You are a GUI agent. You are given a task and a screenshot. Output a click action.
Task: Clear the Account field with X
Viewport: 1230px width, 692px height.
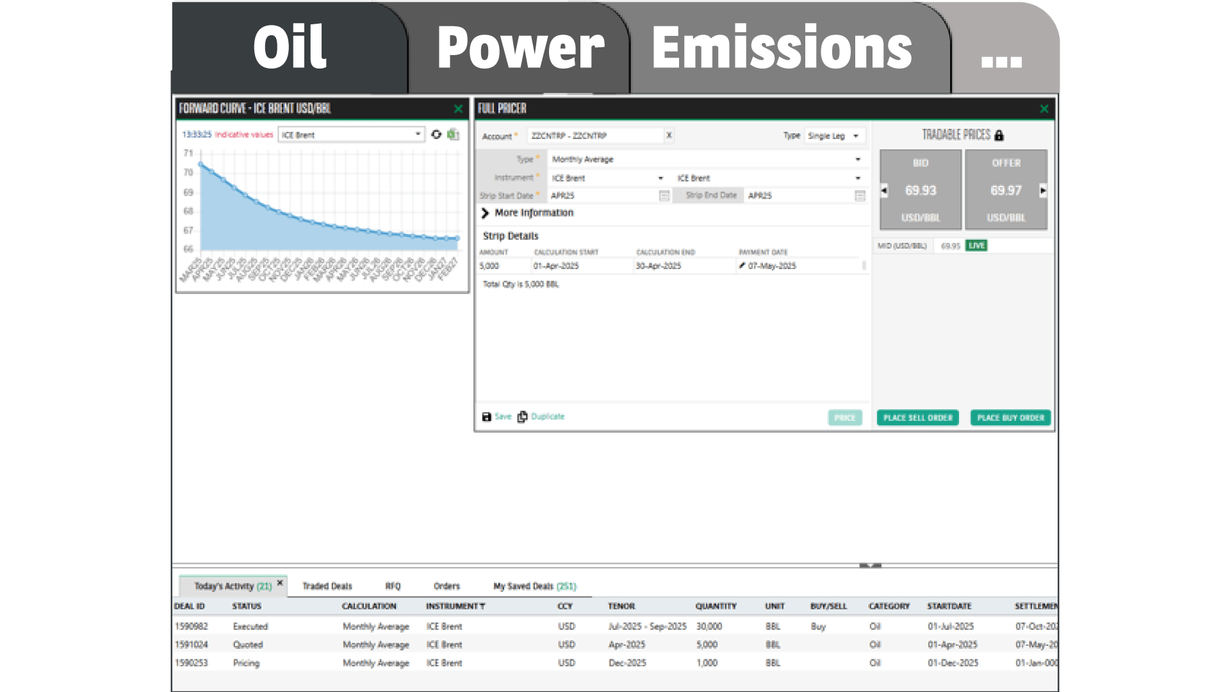coord(669,135)
